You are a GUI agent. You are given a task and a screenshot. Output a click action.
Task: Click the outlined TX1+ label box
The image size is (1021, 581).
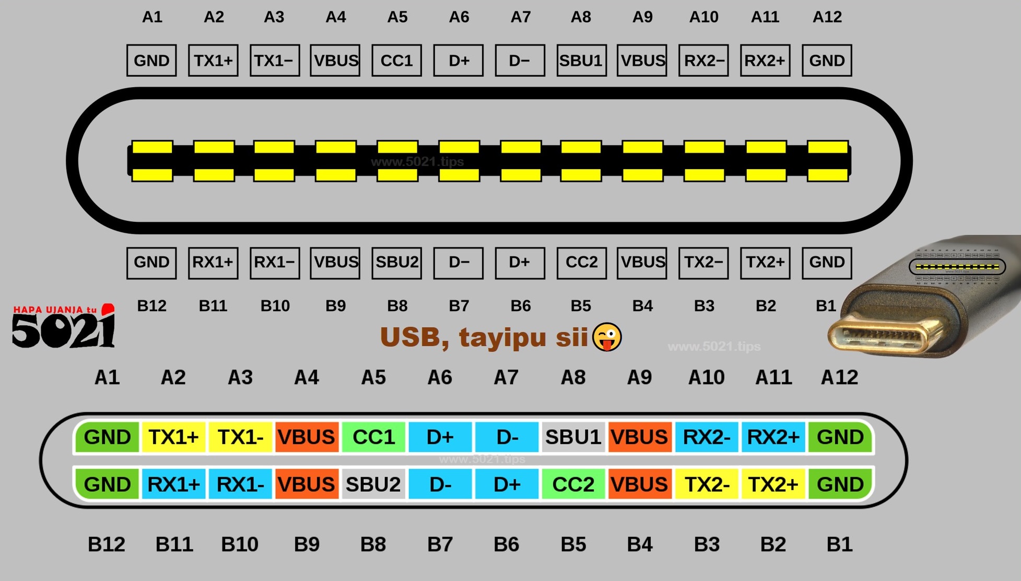click(x=213, y=61)
